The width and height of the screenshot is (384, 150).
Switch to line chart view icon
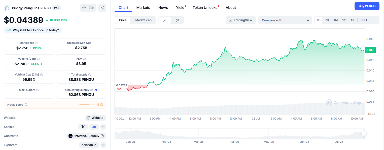[x=165, y=20]
